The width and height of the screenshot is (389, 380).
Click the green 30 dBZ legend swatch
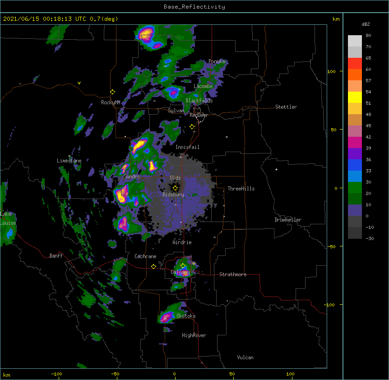355,188
